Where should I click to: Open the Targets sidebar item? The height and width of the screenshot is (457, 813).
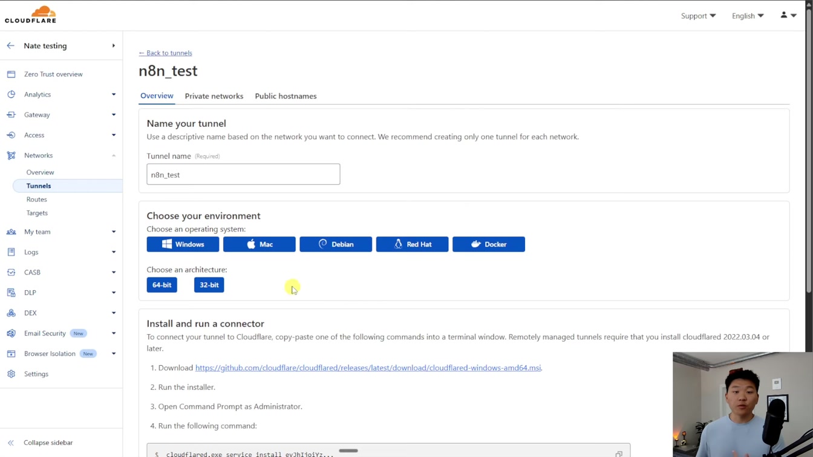pyautogui.click(x=37, y=213)
